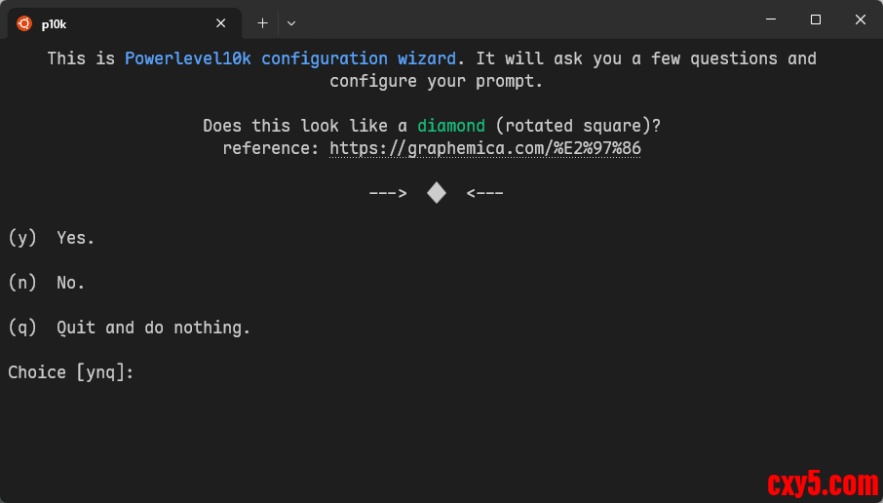
Task: Click the blue "Powerlevel10k configuration wizard" text
Action: coord(289,58)
